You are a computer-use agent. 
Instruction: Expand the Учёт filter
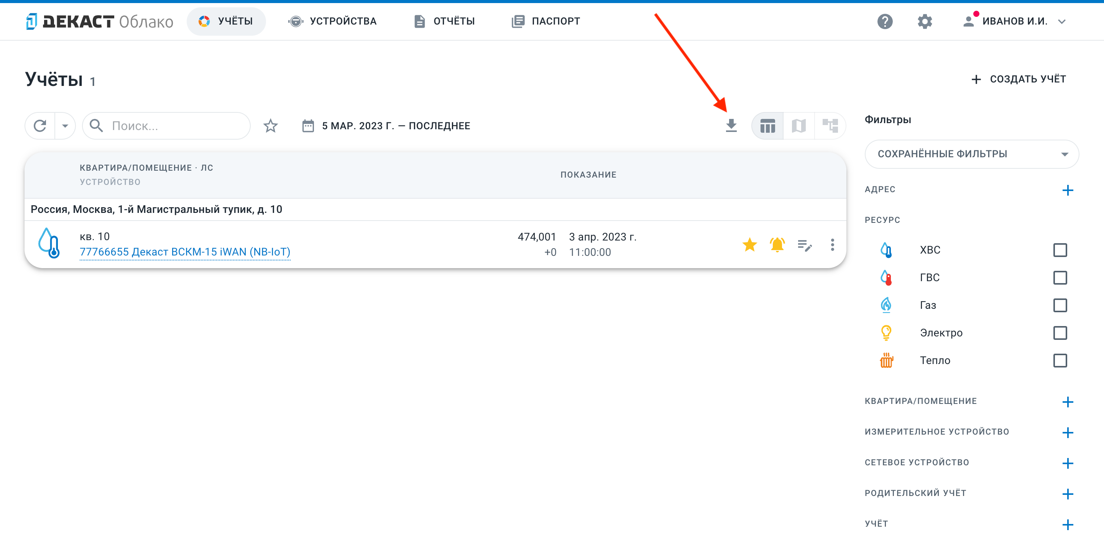coord(1068,524)
